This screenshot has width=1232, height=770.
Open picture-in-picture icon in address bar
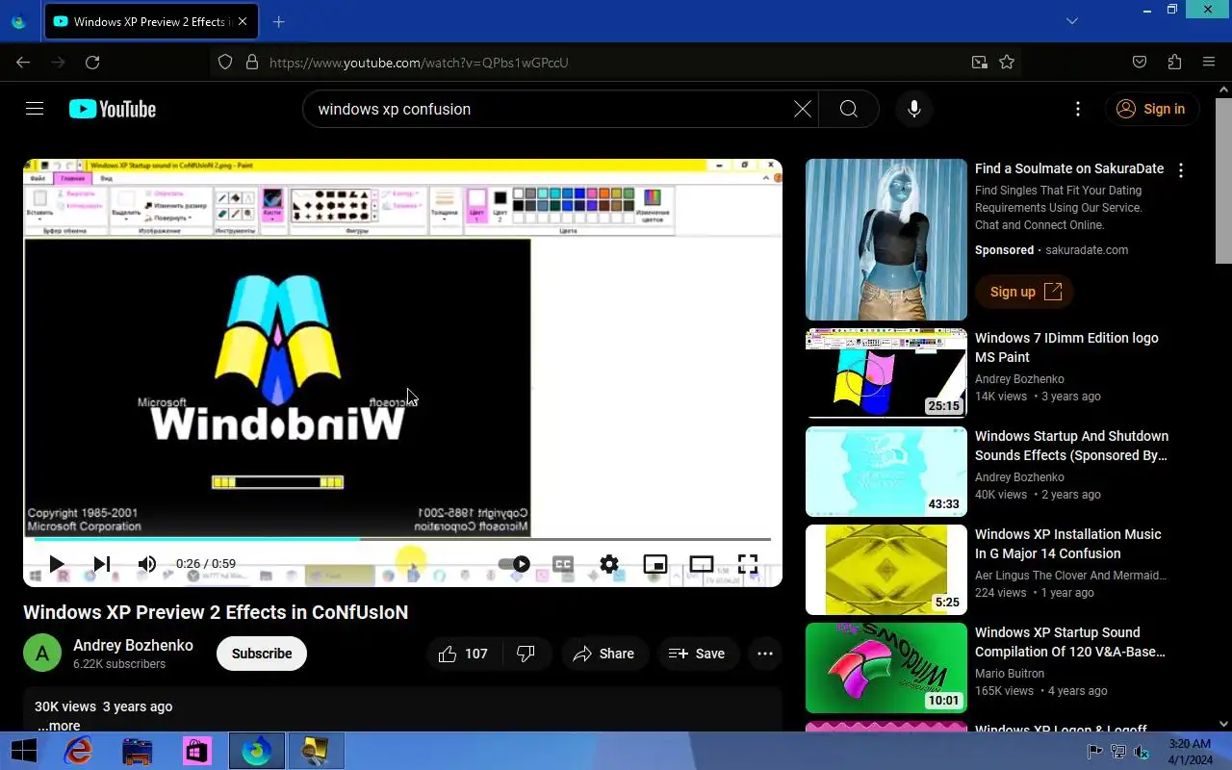coord(979,63)
